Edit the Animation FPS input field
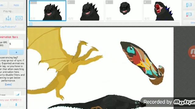The height and width of the screenshot is (109, 195). pyautogui.click(x=16, y=44)
